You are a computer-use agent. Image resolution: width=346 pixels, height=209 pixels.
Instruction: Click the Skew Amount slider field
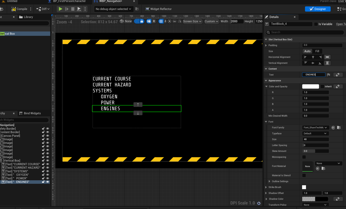[315, 151]
